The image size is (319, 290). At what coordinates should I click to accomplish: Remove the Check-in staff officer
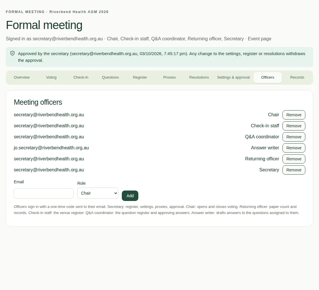pyautogui.click(x=294, y=126)
